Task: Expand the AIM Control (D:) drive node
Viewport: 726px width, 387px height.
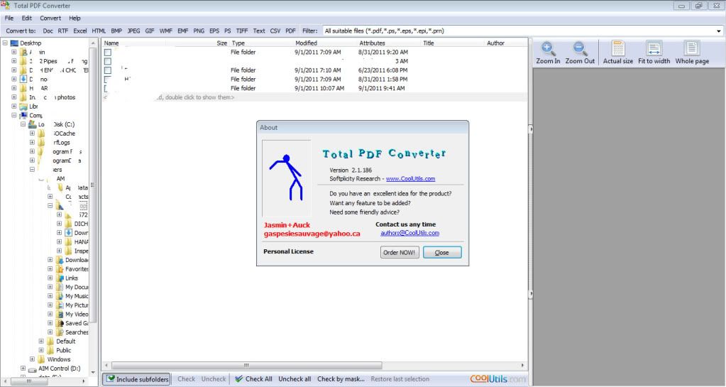Action: (x=23, y=369)
